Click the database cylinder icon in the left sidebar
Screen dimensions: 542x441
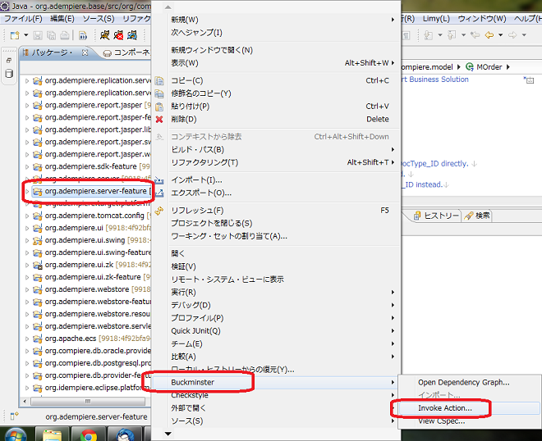[x=9, y=74]
